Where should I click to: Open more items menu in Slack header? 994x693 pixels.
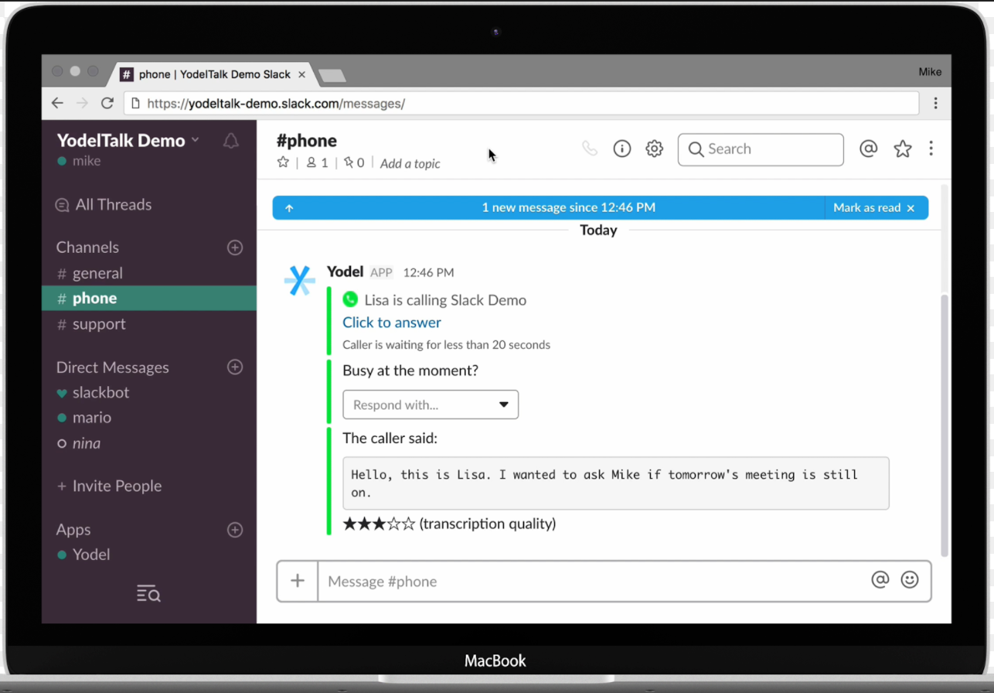point(931,148)
